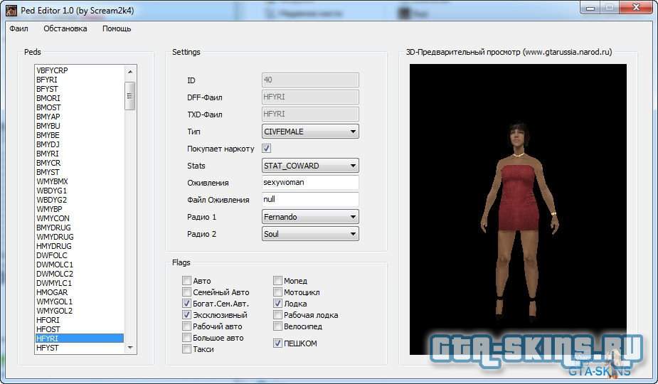Click the Peds list scroll down arrow
This screenshot has height=384, width=658.
pyautogui.click(x=130, y=348)
